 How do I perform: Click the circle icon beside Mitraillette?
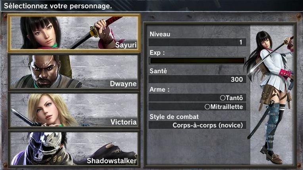[207, 107]
